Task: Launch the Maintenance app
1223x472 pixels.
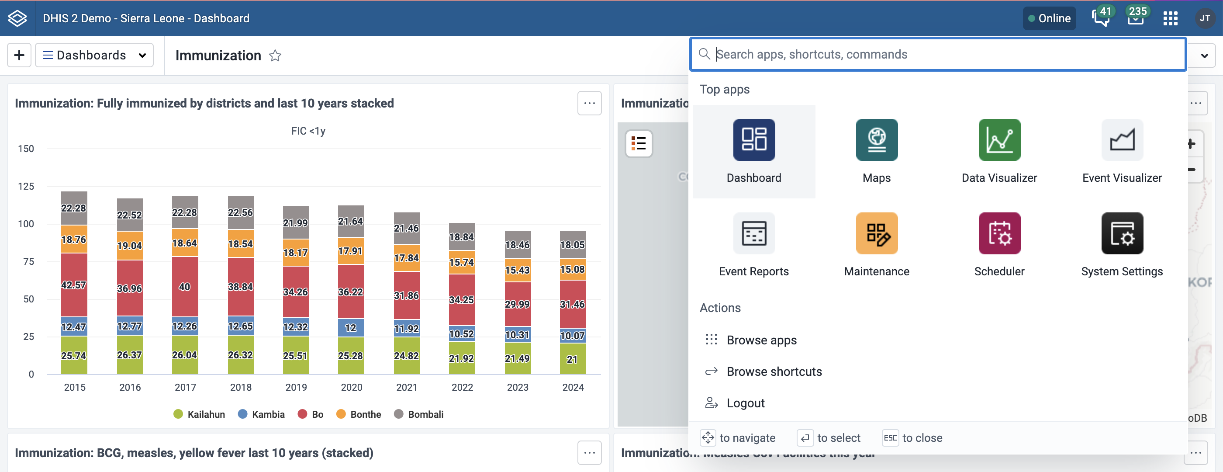Action: pyautogui.click(x=877, y=233)
